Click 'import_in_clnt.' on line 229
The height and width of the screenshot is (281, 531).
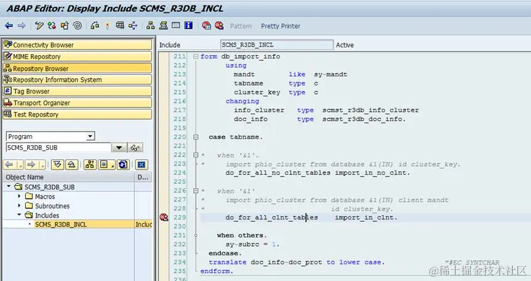[x=366, y=217]
